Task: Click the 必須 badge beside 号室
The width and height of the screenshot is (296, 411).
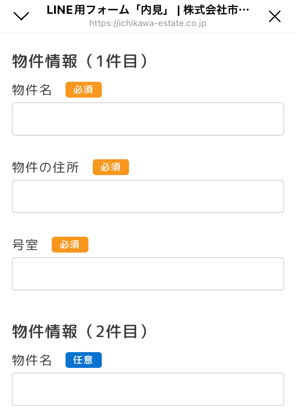Action: point(70,245)
